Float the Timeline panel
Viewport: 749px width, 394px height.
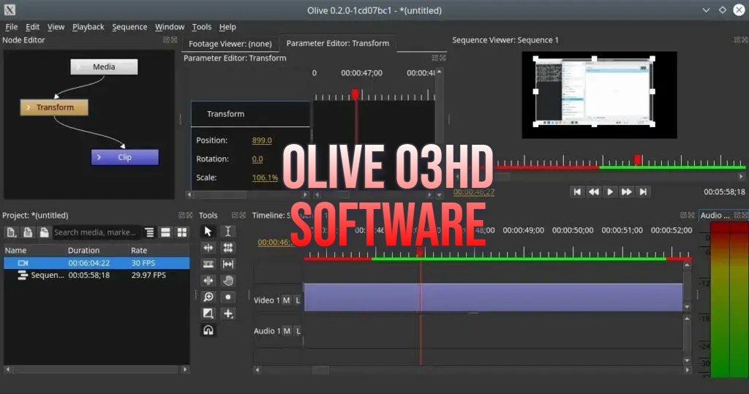(683, 216)
